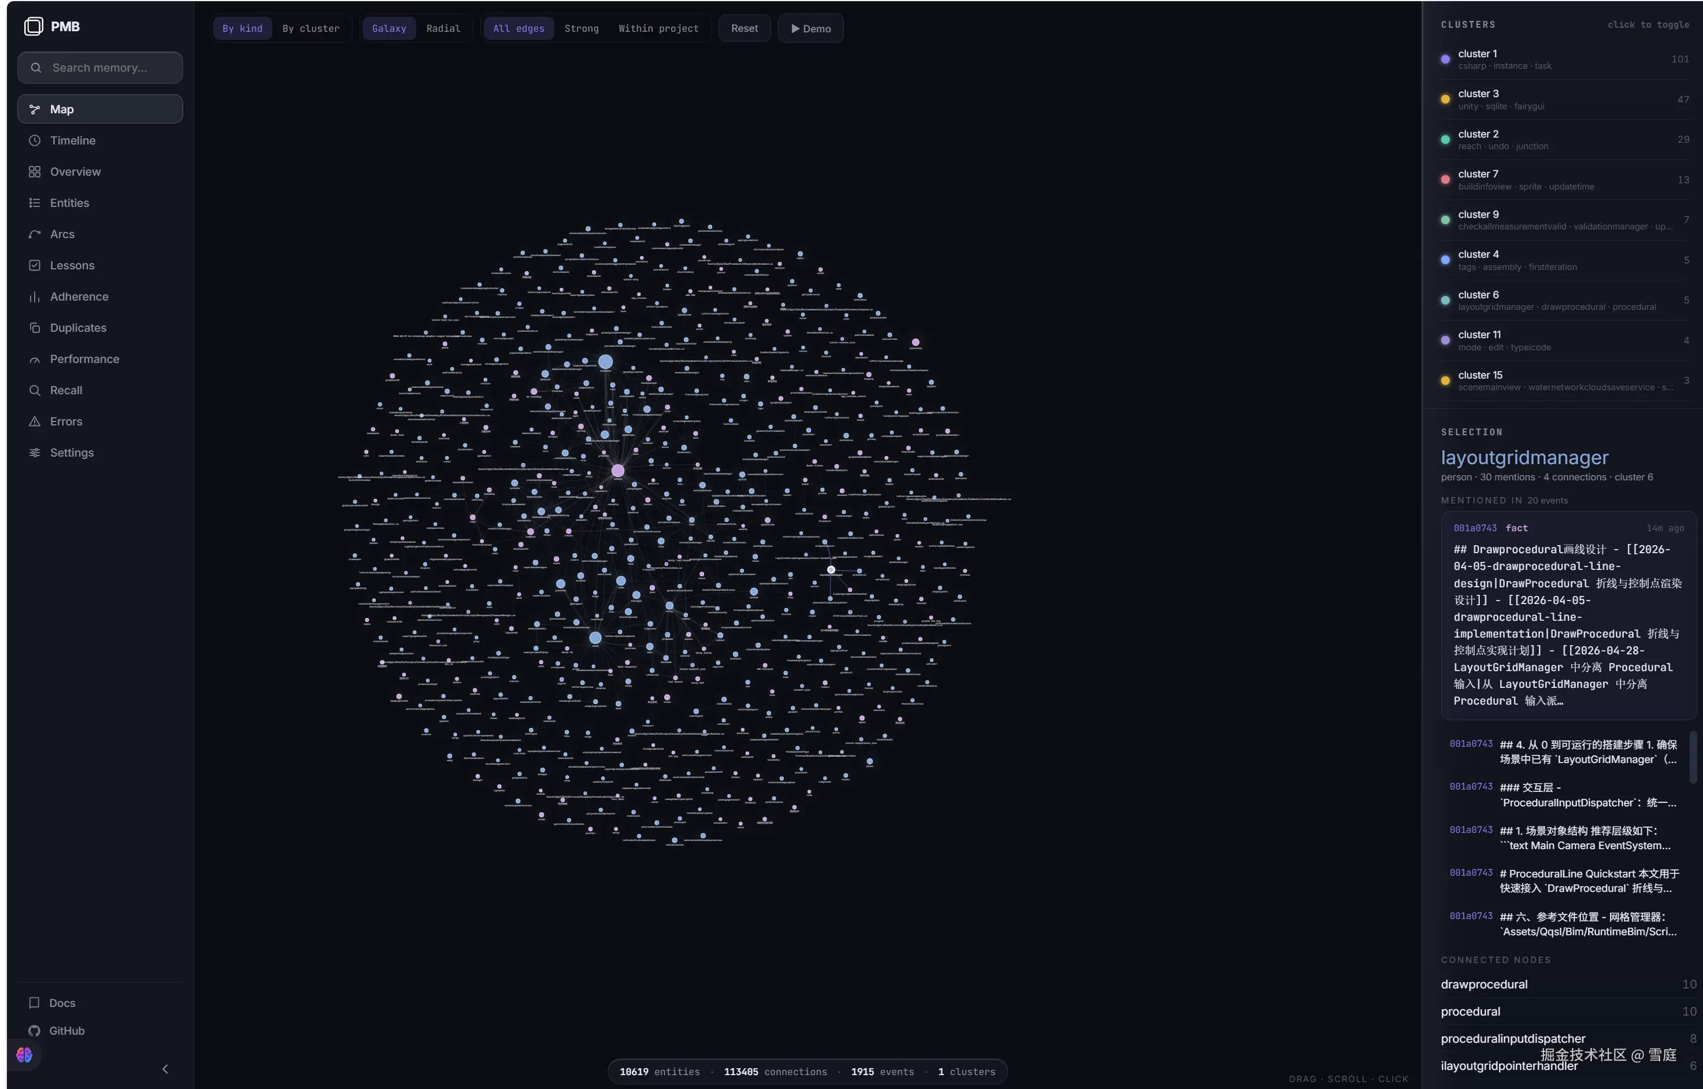Click the cluster 7 red color dot

coord(1445,180)
